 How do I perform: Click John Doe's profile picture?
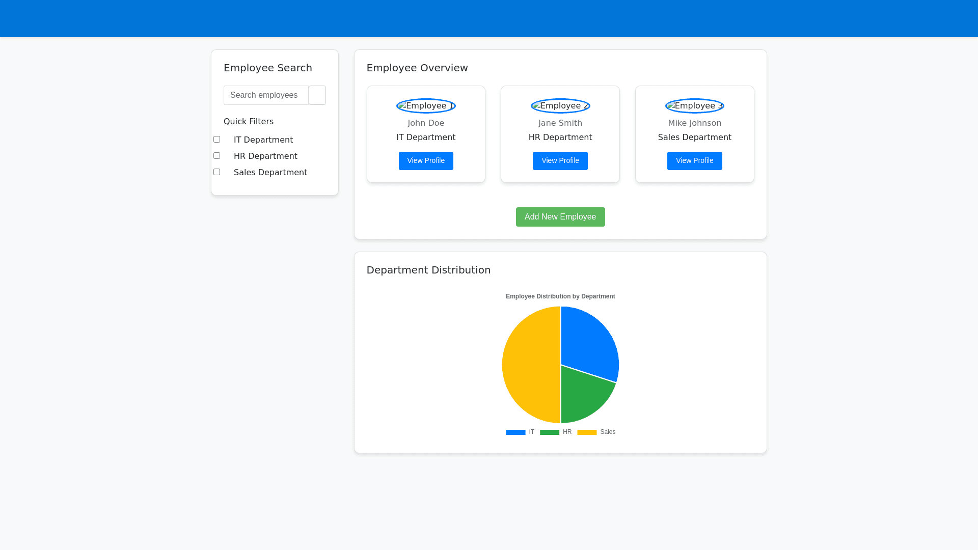[x=426, y=106]
